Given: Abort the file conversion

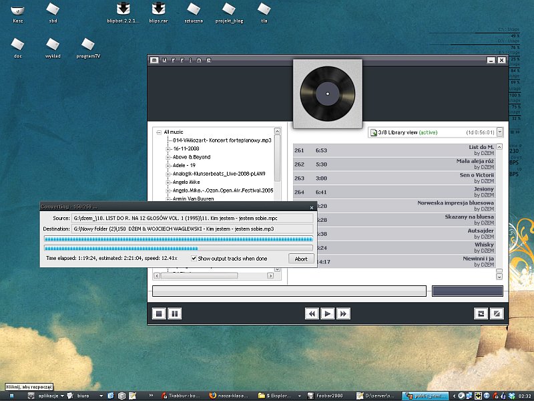Looking at the screenshot, I should pyautogui.click(x=301, y=259).
